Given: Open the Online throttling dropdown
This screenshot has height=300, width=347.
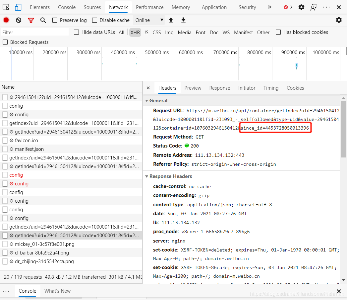Looking at the screenshot, I should (149, 20).
